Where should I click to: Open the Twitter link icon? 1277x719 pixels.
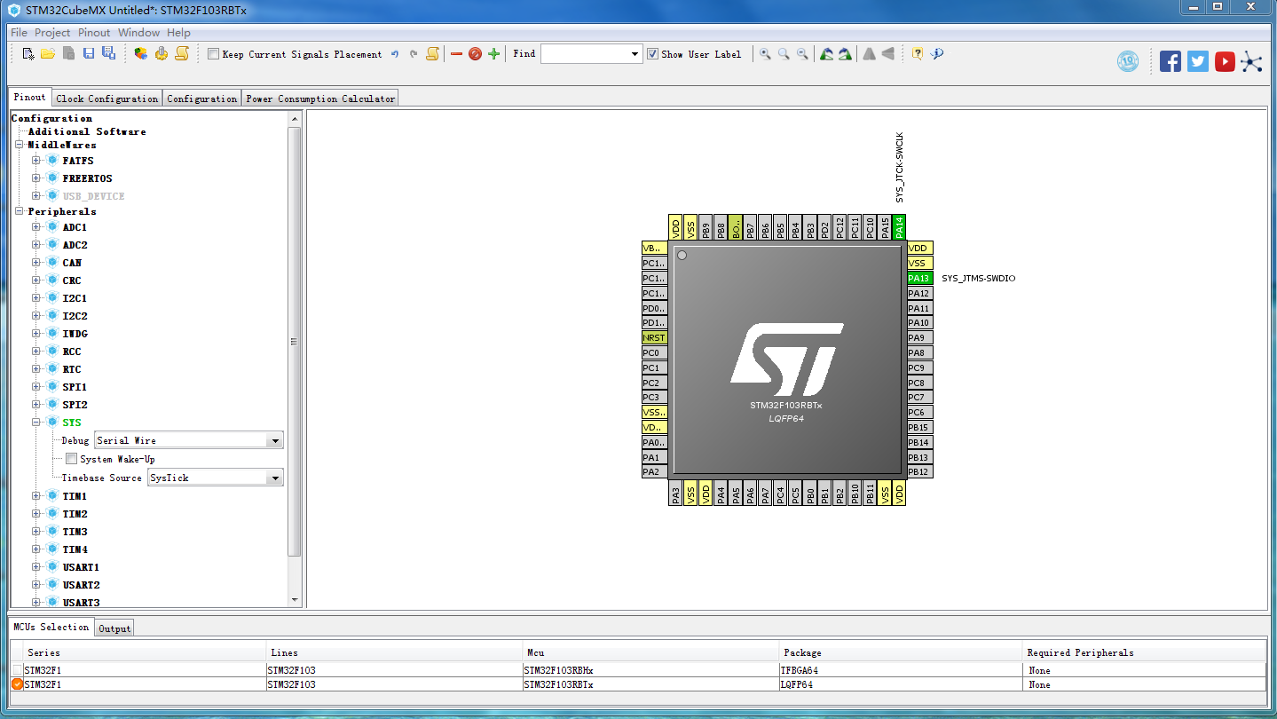point(1198,61)
